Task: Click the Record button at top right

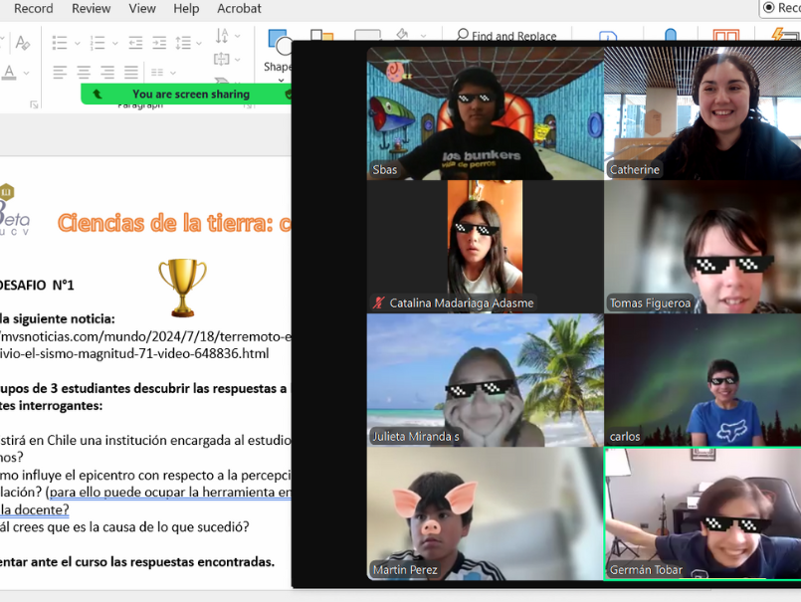Action: pyautogui.click(x=781, y=8)
